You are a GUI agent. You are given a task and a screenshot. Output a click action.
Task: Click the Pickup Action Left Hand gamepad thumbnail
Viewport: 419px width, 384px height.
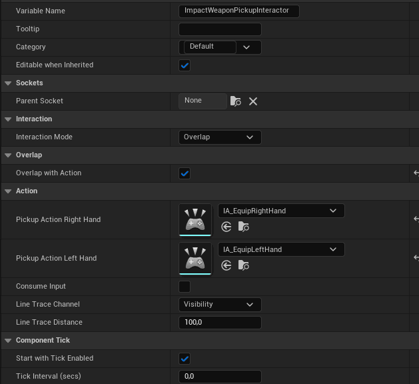pos(195,258)
